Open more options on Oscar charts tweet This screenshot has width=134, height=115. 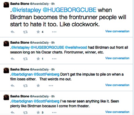[54, 59]
